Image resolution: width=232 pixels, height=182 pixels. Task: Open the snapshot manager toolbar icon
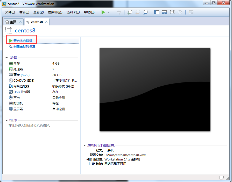[146, 12]
